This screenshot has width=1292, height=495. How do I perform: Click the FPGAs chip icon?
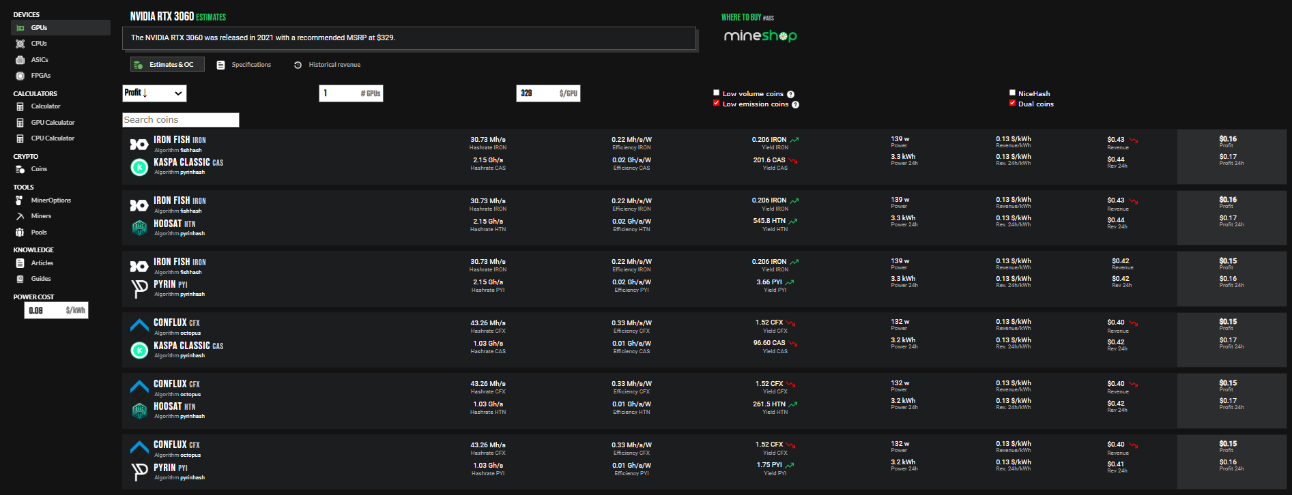click(20, 76)
